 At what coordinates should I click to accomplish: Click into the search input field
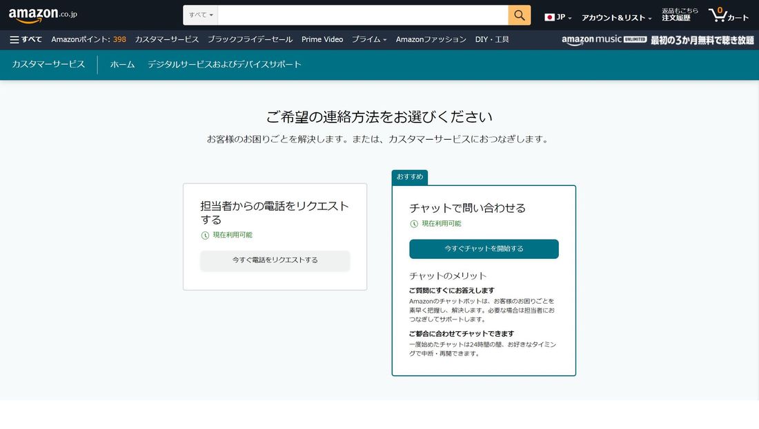[x=363, y=15]
